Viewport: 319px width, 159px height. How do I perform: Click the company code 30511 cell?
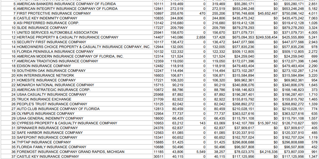point(158,156)
